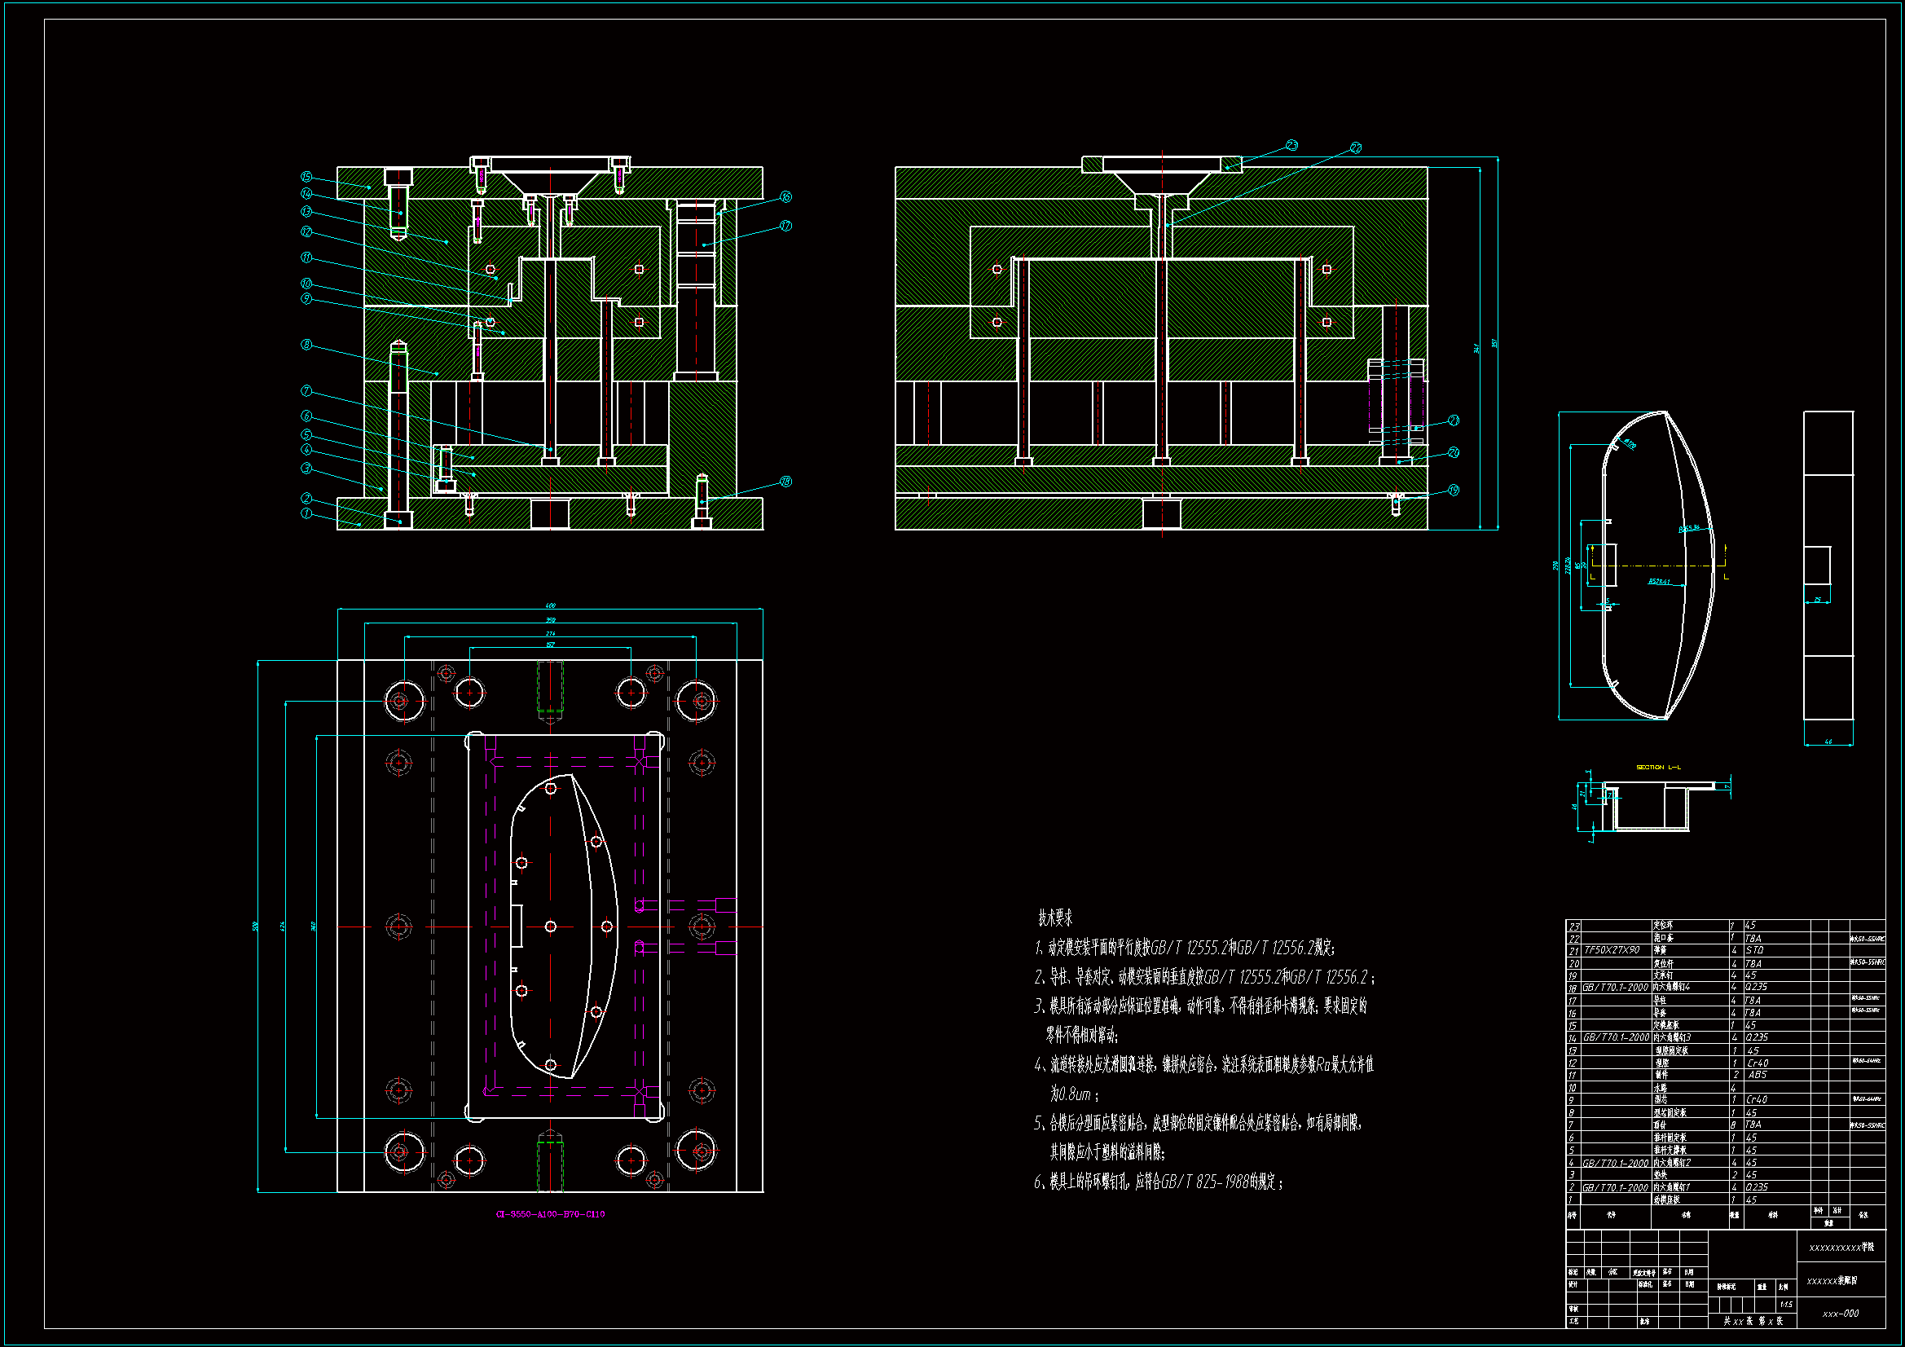Click the yellow SECTION L-L label
1905x1347 pixels.
coord(1658,767)
